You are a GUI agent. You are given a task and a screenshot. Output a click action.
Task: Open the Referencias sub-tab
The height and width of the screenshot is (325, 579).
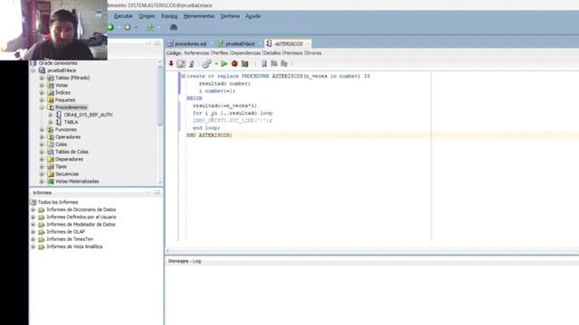point(196,53)
